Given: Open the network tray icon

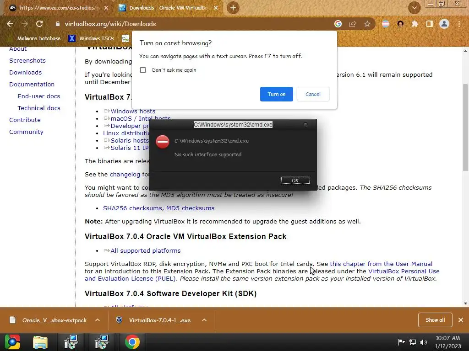Looking at the screenshot, I should click(413, 342).
